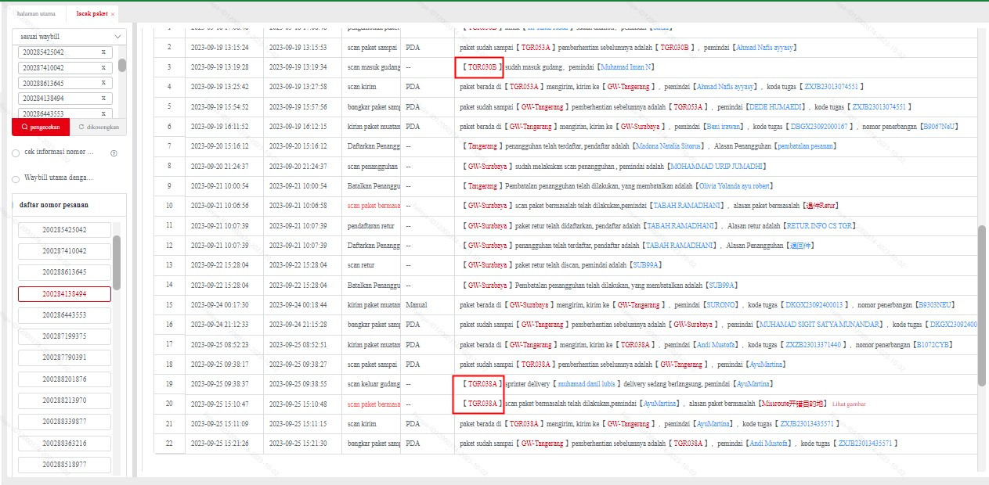
Task: Select order 200287410042 in daftar nomor pesanan
Action: click(x=64, y=251)
